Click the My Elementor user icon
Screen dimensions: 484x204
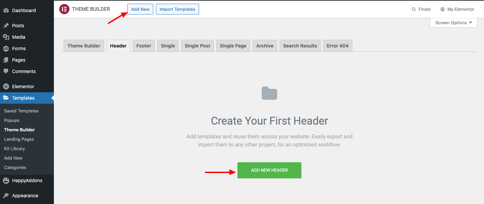pos(443,9)
